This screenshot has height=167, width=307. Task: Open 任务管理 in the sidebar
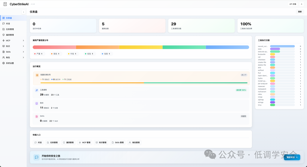coord(13,29)
